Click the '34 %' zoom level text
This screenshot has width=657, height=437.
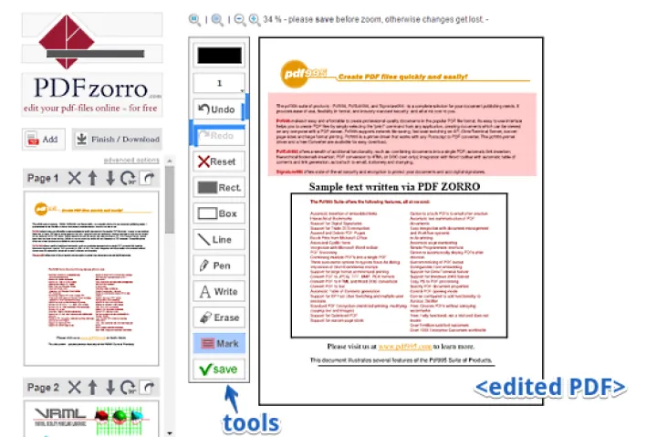pyautogui.click(x=272, y=19)
